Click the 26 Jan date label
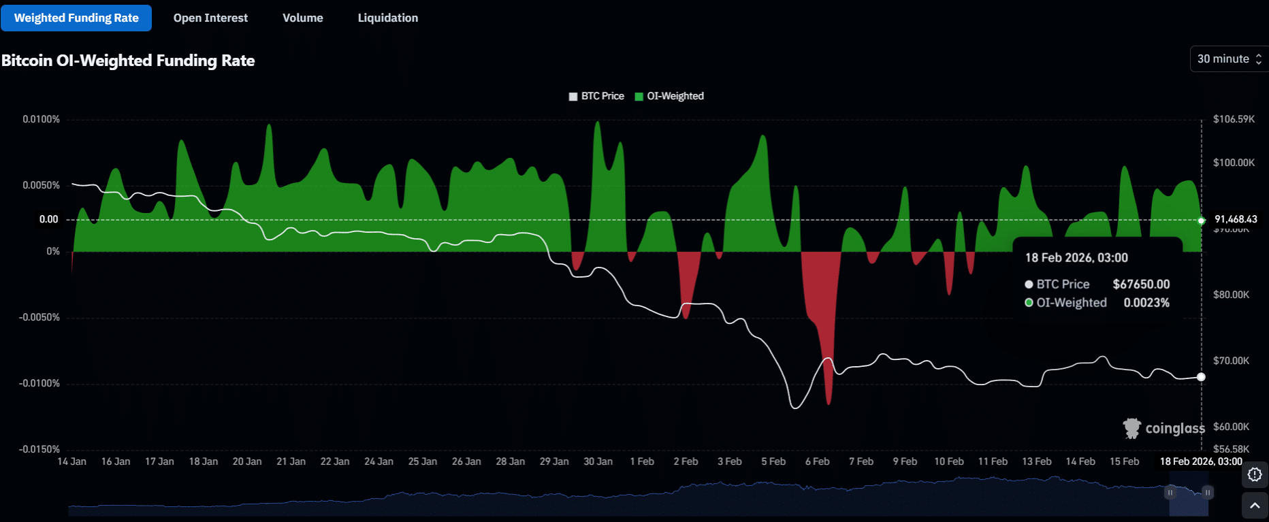 466,461
